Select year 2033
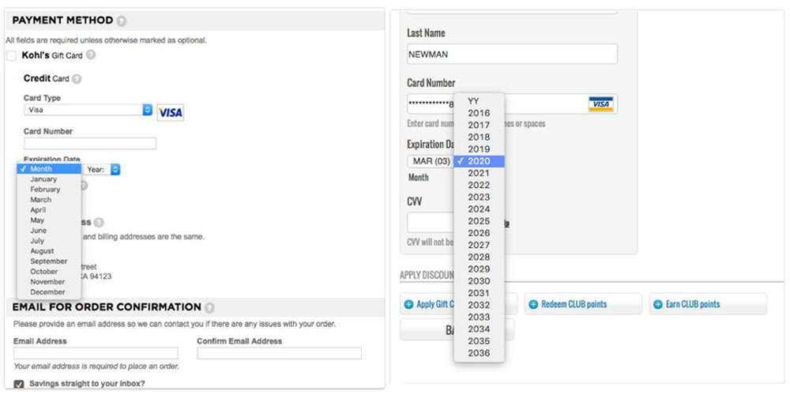This screenshot has height=395, width=790. click(479, 317)
